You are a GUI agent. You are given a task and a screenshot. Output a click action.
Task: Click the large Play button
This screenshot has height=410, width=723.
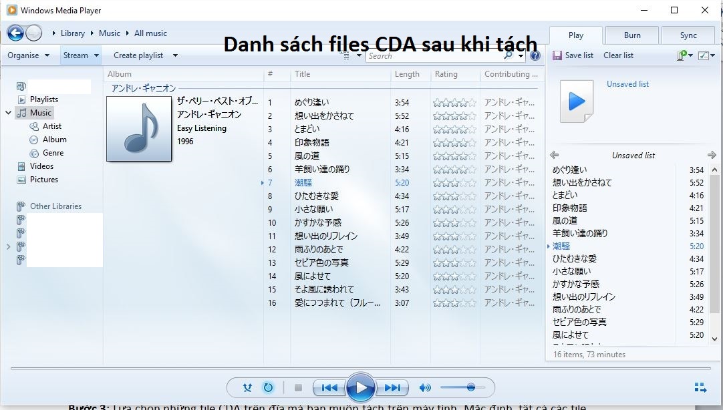361,387
